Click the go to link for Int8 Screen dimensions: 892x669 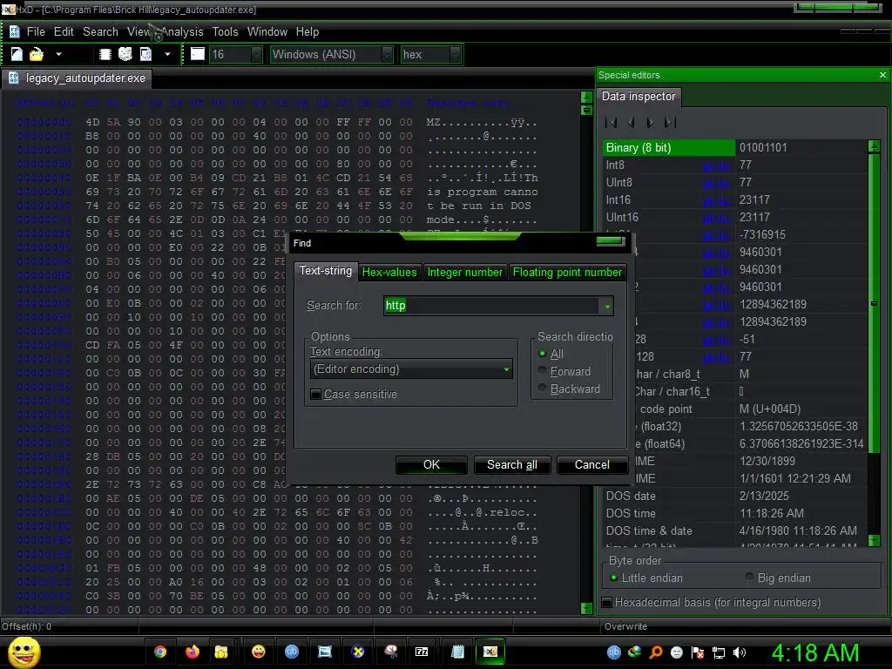[x=716, y=166]
